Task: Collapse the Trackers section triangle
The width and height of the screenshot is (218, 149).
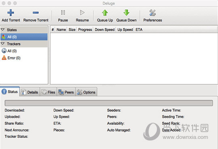Action: pyautogui.click(x=3, y=44)
